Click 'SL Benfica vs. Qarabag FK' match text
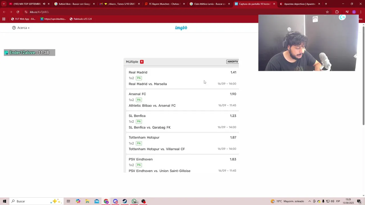365x205 pixels. click(x=149, y=128)
